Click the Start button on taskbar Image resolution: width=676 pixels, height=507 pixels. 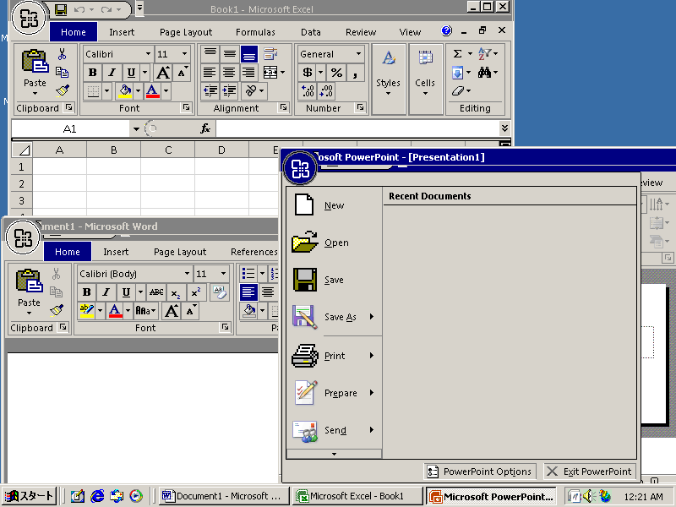(30, 496)
